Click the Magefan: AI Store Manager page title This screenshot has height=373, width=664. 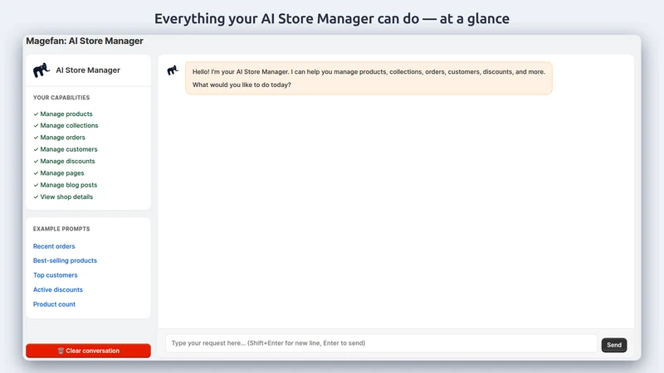coord(85,41)
